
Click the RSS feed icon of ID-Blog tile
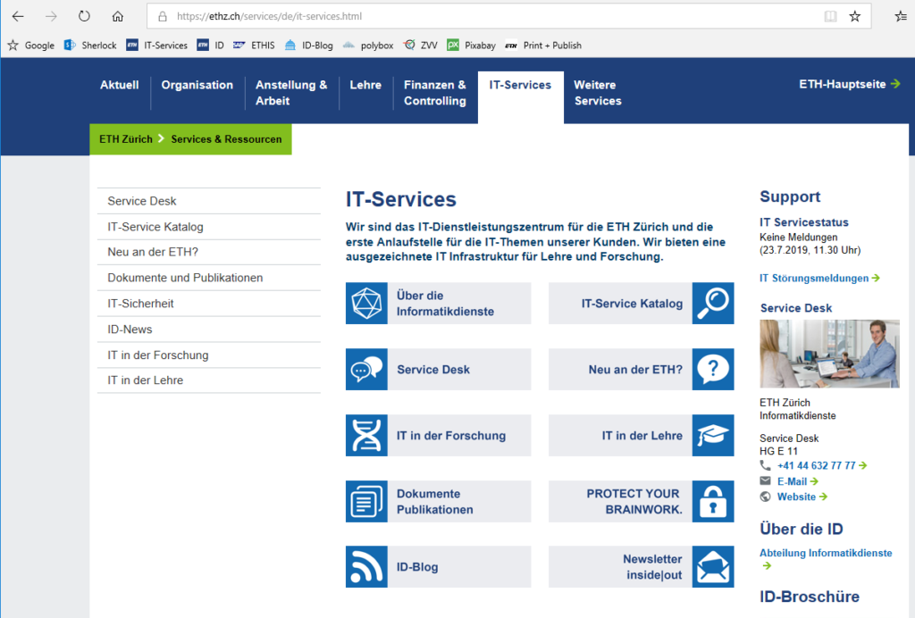click(x=366, y=567)
